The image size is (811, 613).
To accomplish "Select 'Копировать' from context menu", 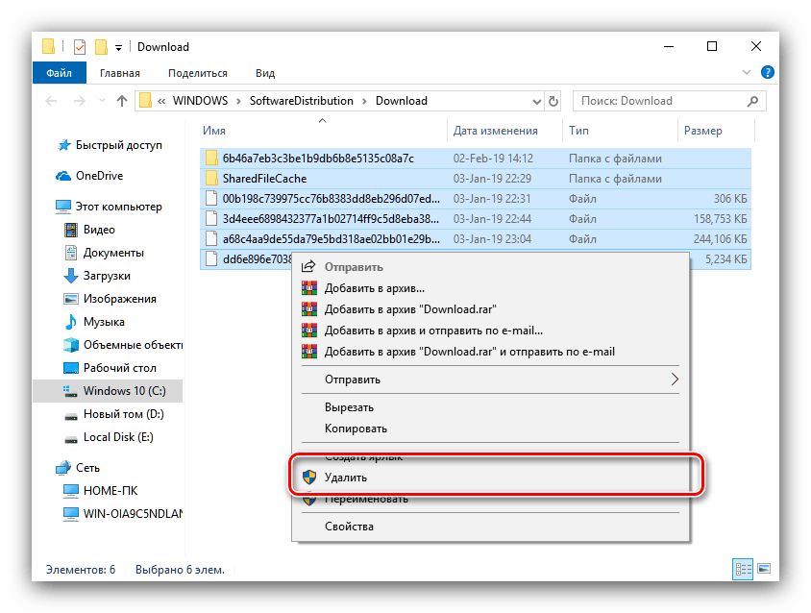I will point(356,429).
